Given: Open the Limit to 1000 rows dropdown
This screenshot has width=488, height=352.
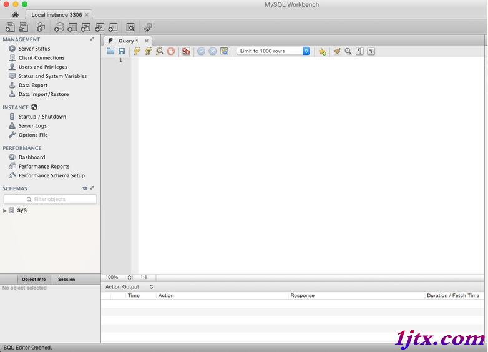Looking at the screenshot, I should point(273,51).
